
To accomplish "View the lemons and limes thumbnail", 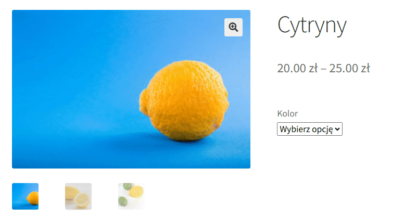I will coord(131,196).
